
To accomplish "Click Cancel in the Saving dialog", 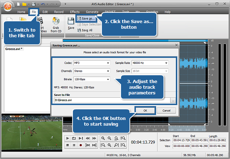I will point(166,111).
